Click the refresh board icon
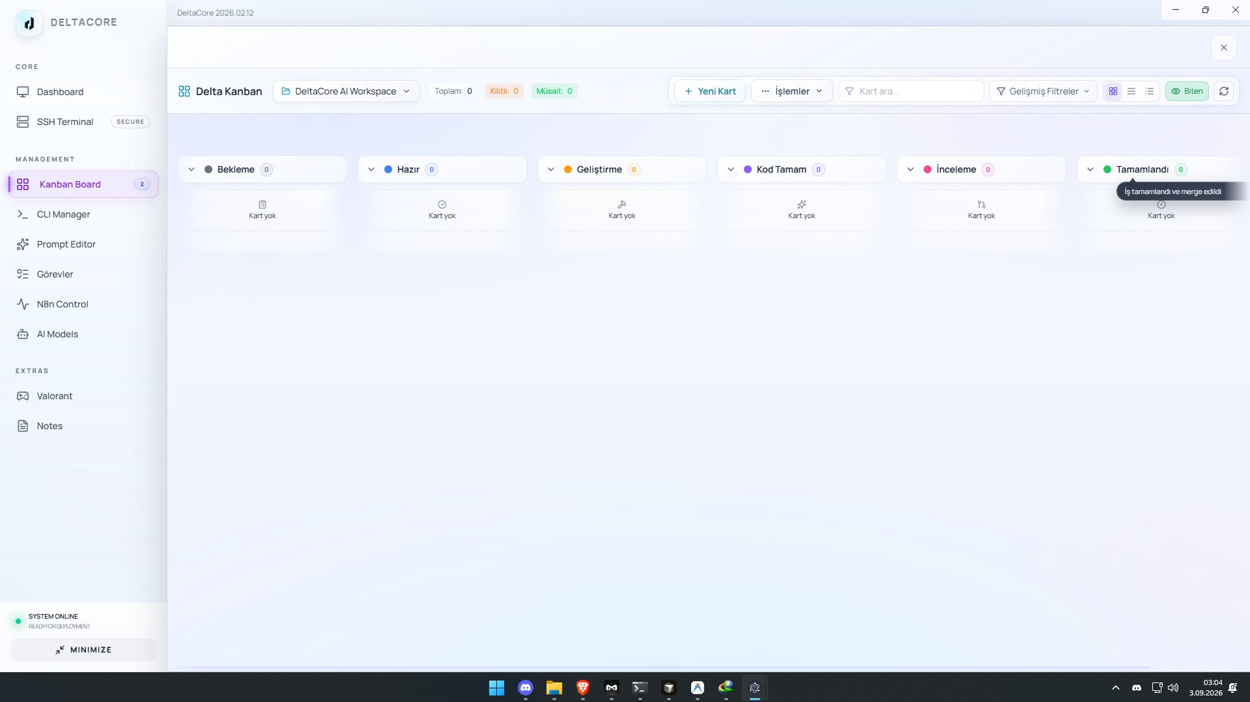Image resolution: width=1250 pixels, height=702 pixels. [1224, 91]
